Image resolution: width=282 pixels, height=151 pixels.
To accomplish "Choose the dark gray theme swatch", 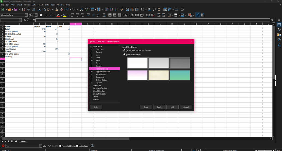I will point(180,63).
